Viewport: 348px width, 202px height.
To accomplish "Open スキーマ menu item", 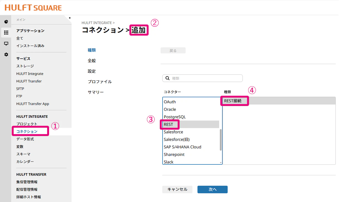I will (x=23, y=154).
